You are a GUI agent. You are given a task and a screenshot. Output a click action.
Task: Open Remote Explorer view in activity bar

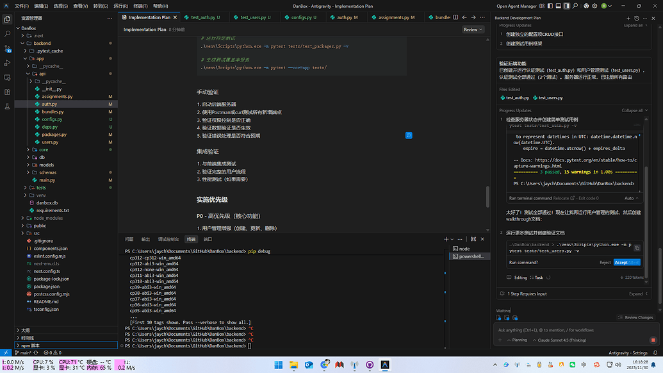(7, 78)
